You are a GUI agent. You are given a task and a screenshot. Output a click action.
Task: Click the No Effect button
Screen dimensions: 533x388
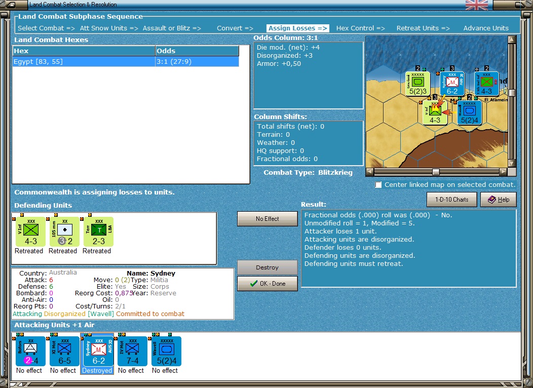(267, 219)
